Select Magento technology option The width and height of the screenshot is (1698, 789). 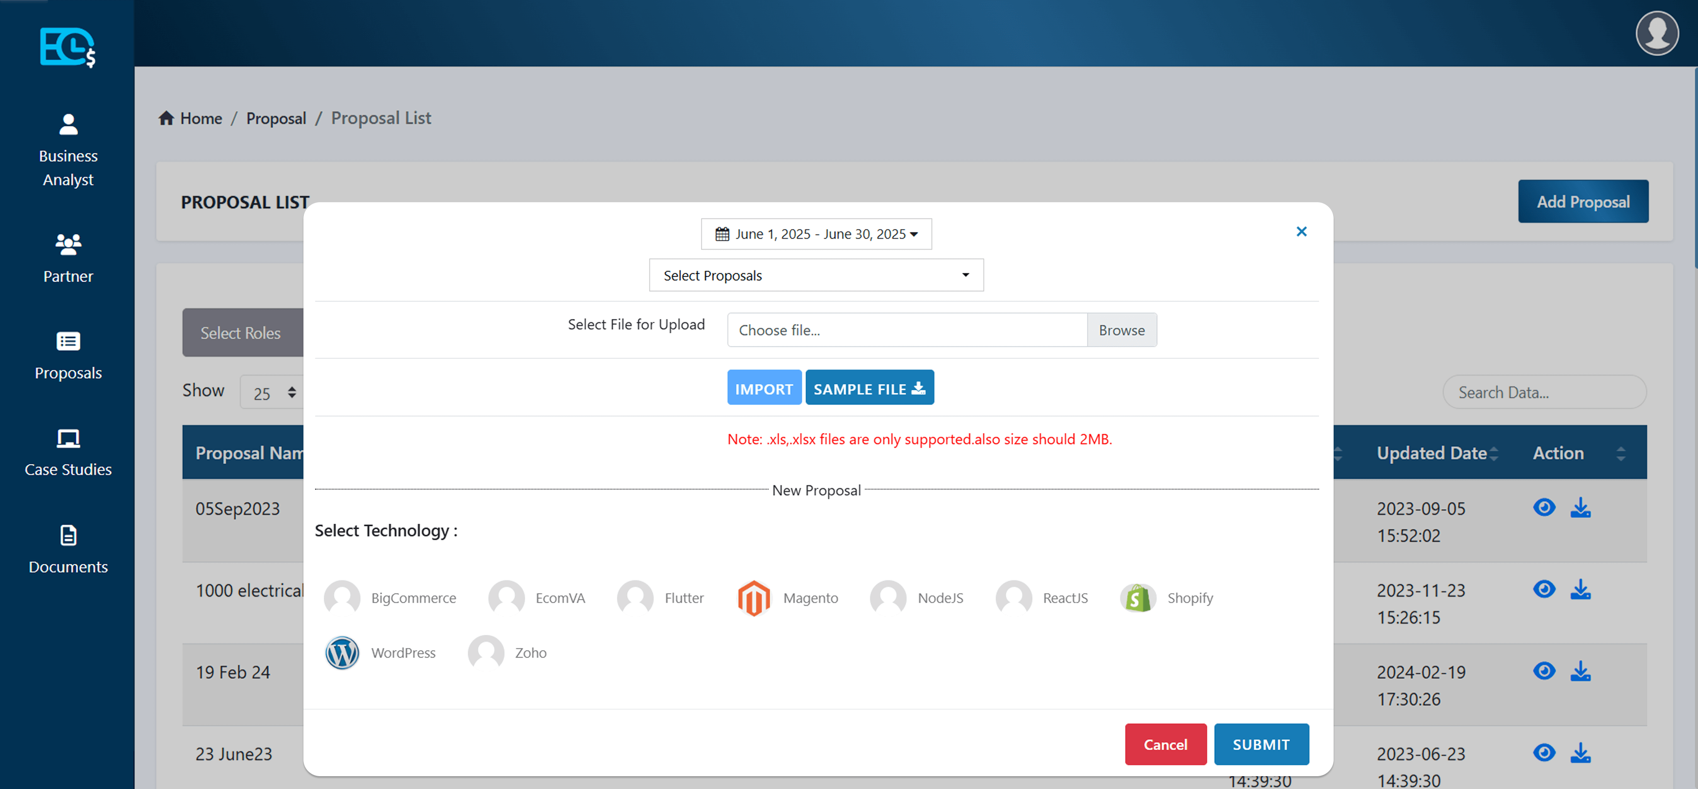(788, 598)
